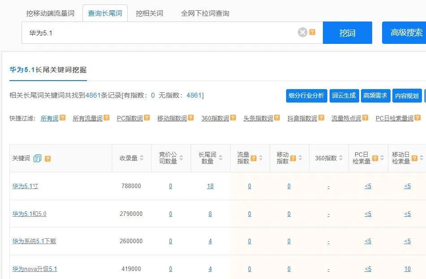Filter by 所有流量词 quick filter
Viewport: 426px width, 279px height.
87,118
